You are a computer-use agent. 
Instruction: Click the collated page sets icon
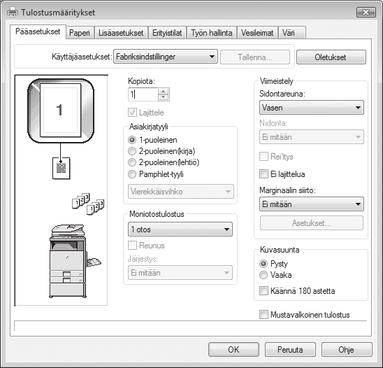point(88,204)
